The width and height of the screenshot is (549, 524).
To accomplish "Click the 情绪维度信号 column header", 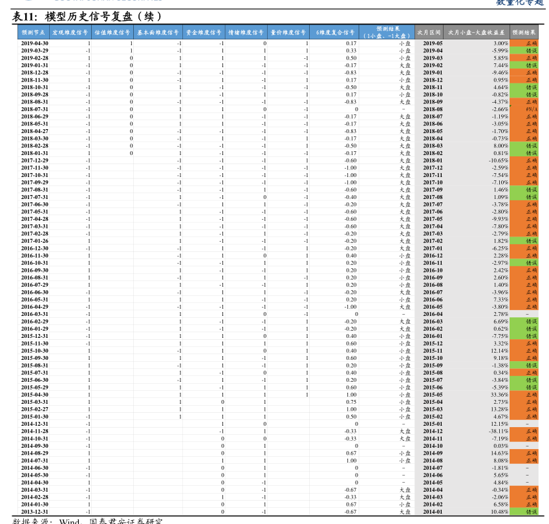I will pos(246,32).
